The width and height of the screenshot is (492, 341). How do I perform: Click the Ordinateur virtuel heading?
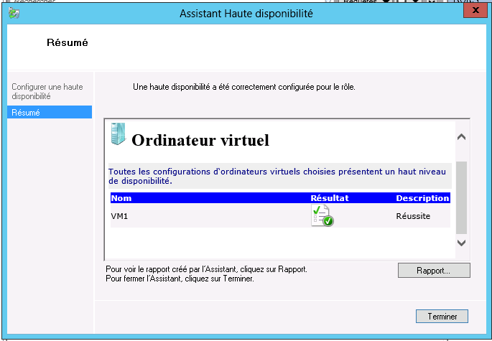pos(200,140)
